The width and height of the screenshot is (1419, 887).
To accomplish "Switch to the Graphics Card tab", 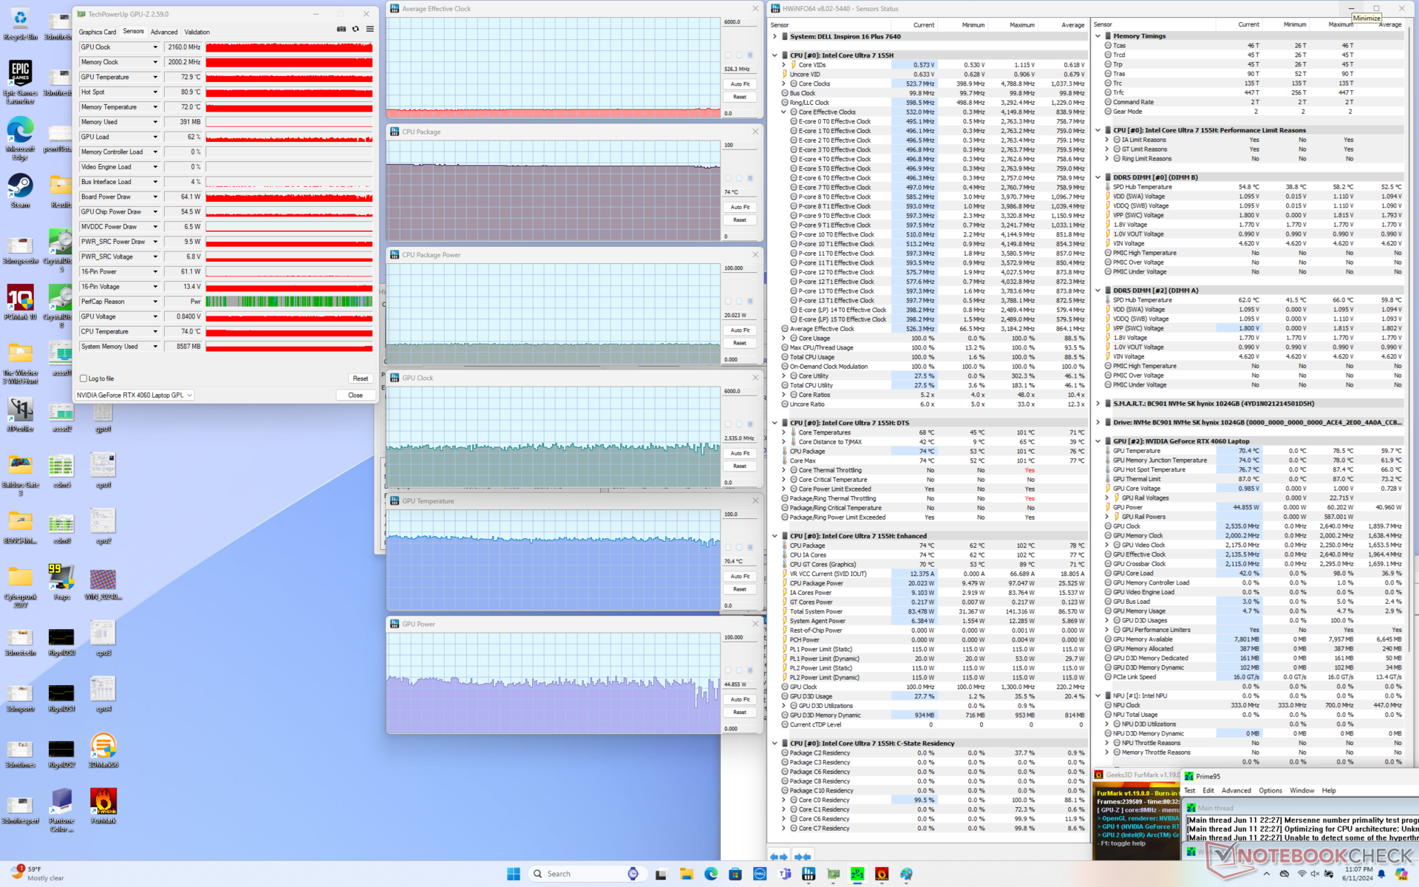I will 98,32.
